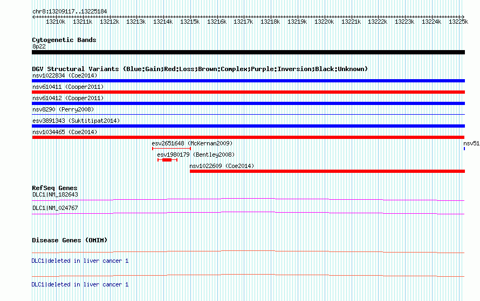
Task: Select the blue nsv610412 gain bar
Action: click(248, 103)
